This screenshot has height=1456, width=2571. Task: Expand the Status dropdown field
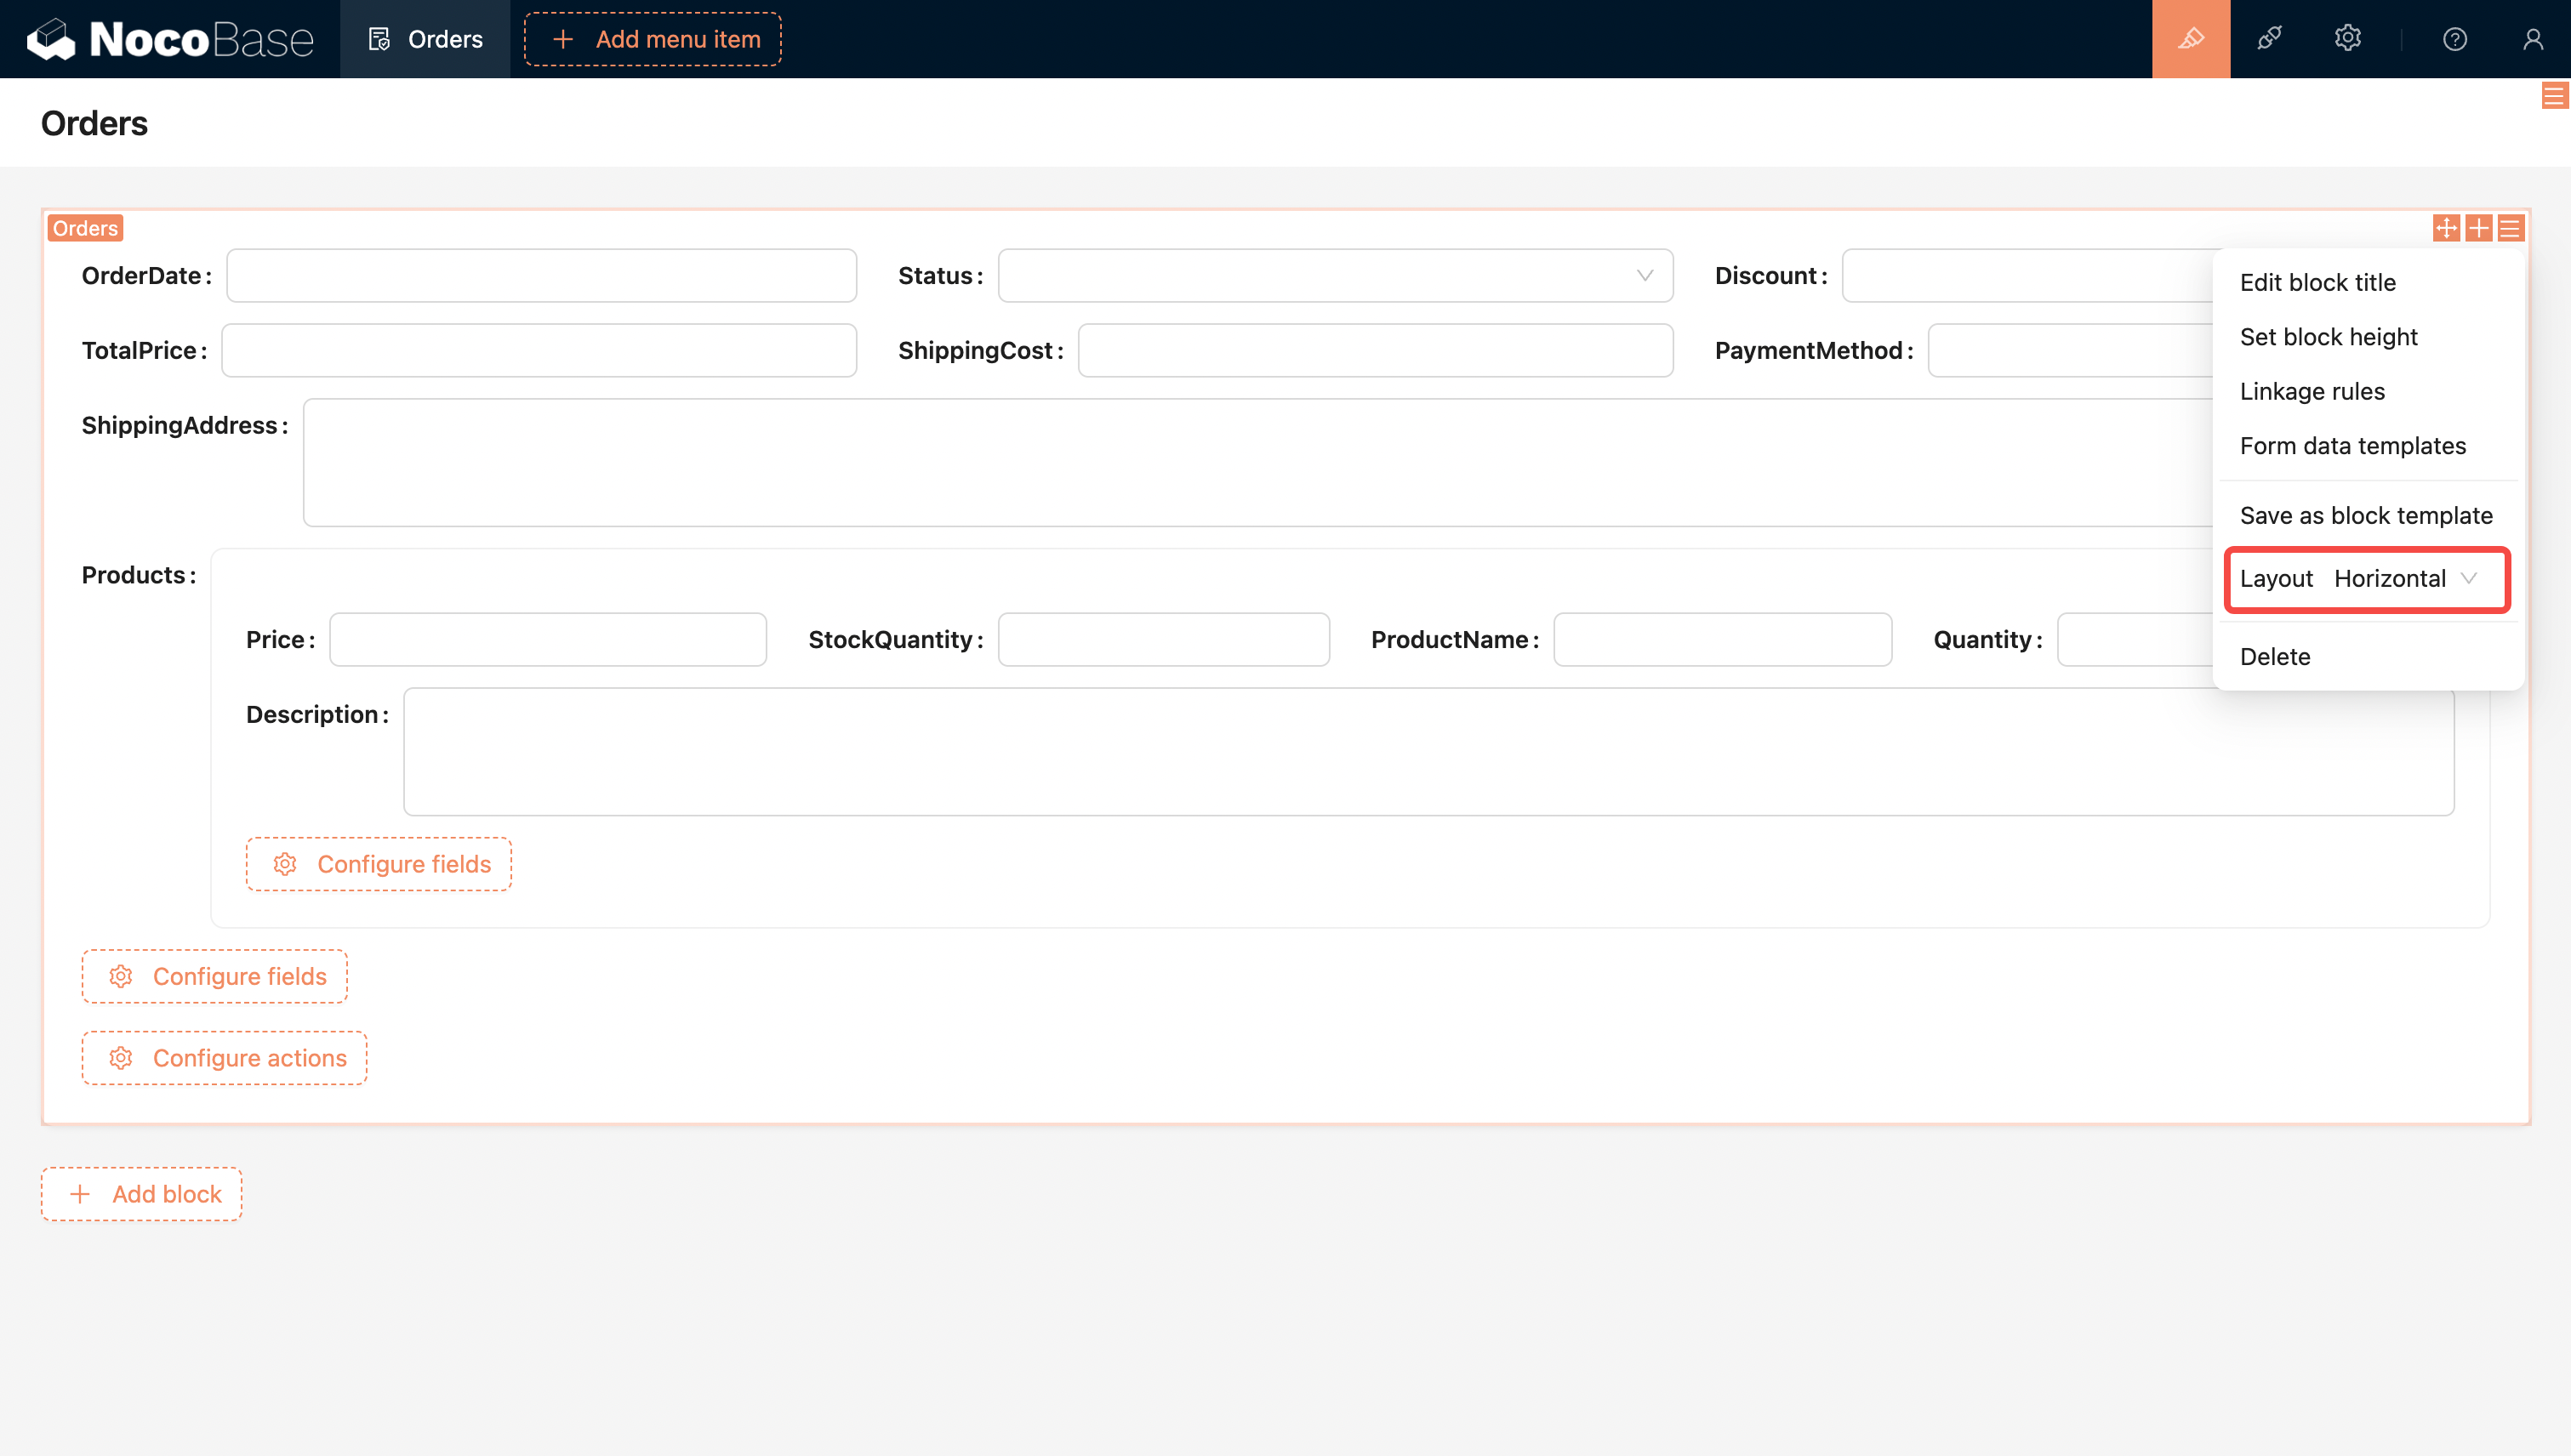(x=1335, y=275)
